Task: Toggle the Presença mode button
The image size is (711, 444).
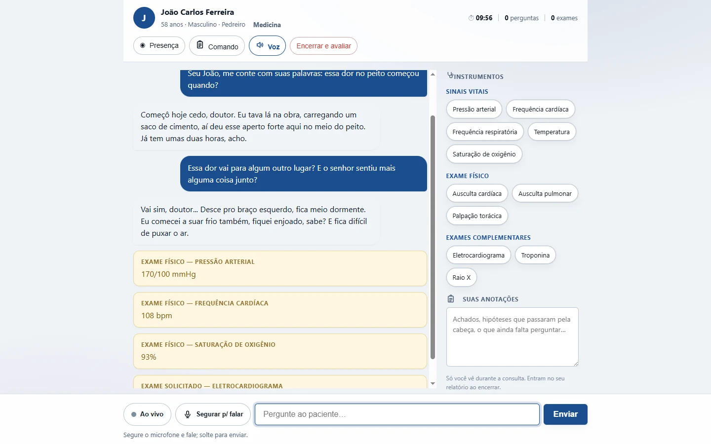Action: (159, 45)
